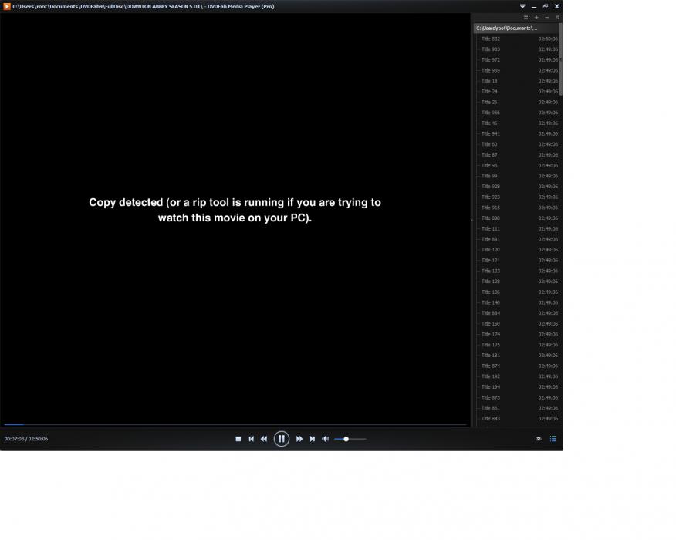Choose Title 46 in the playlist

coord(517,123)
